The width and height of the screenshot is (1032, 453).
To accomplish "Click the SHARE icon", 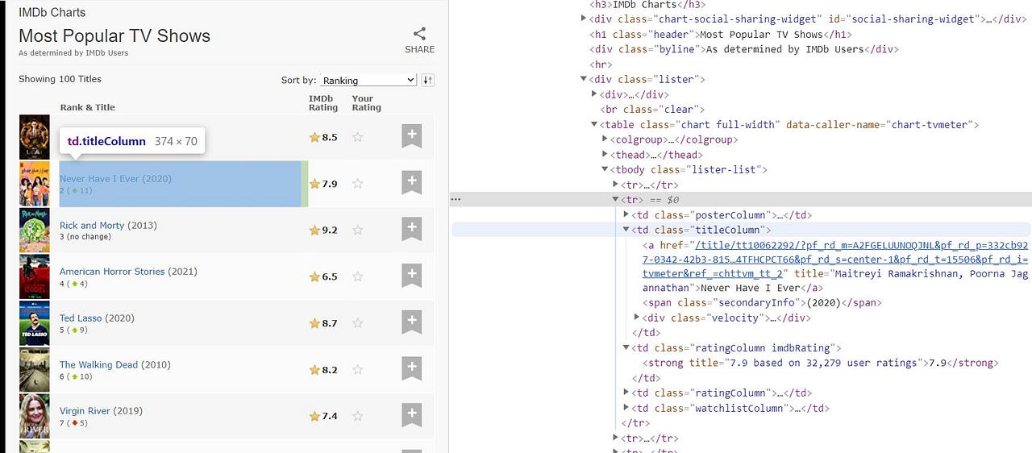I will point(419,34).
